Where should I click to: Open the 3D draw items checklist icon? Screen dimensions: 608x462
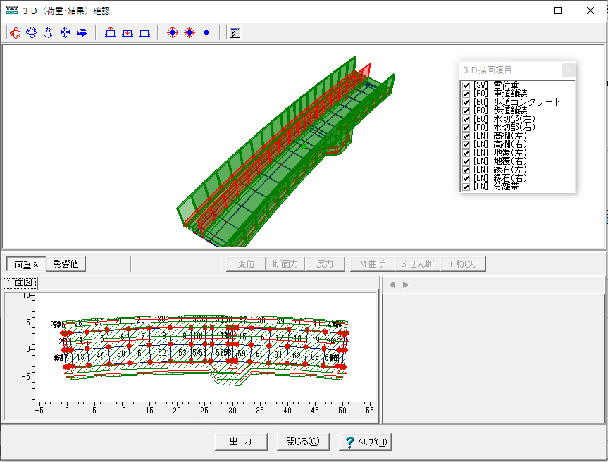click(234, 32)
